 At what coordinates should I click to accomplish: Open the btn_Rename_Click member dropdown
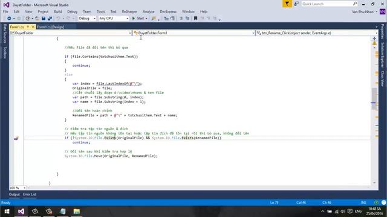coord(317,33)
